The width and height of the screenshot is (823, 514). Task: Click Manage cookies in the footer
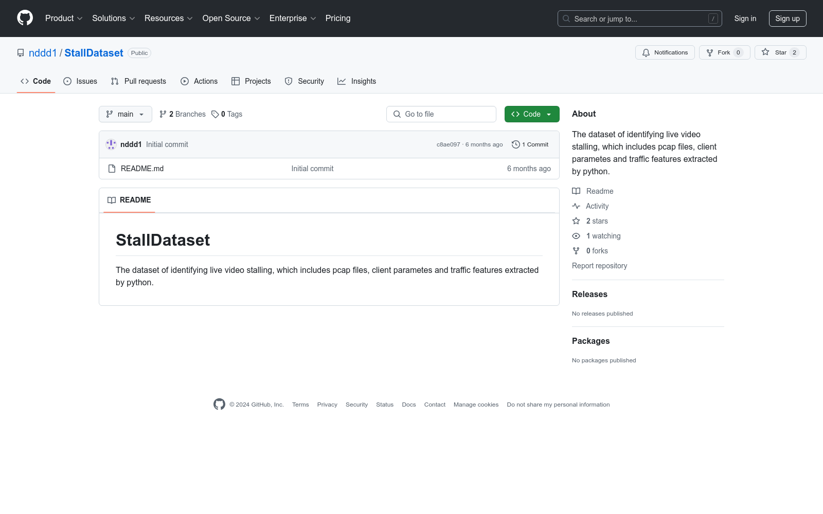[x=476, y=405]
